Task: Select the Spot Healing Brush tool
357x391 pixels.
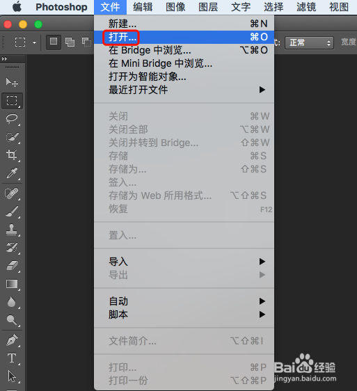Action: [12, 193]
